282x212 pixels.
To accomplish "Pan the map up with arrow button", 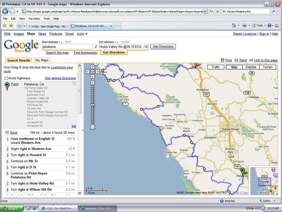I will pyautogui.click(x=93, y=67).
